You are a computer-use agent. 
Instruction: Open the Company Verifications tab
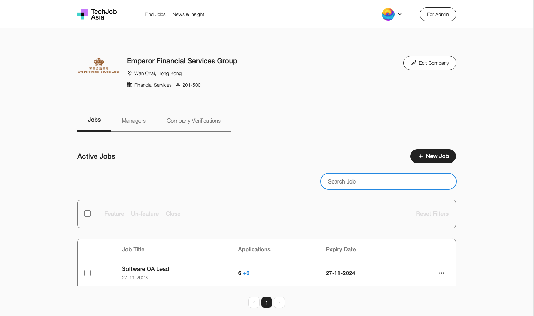click(194, 121)
